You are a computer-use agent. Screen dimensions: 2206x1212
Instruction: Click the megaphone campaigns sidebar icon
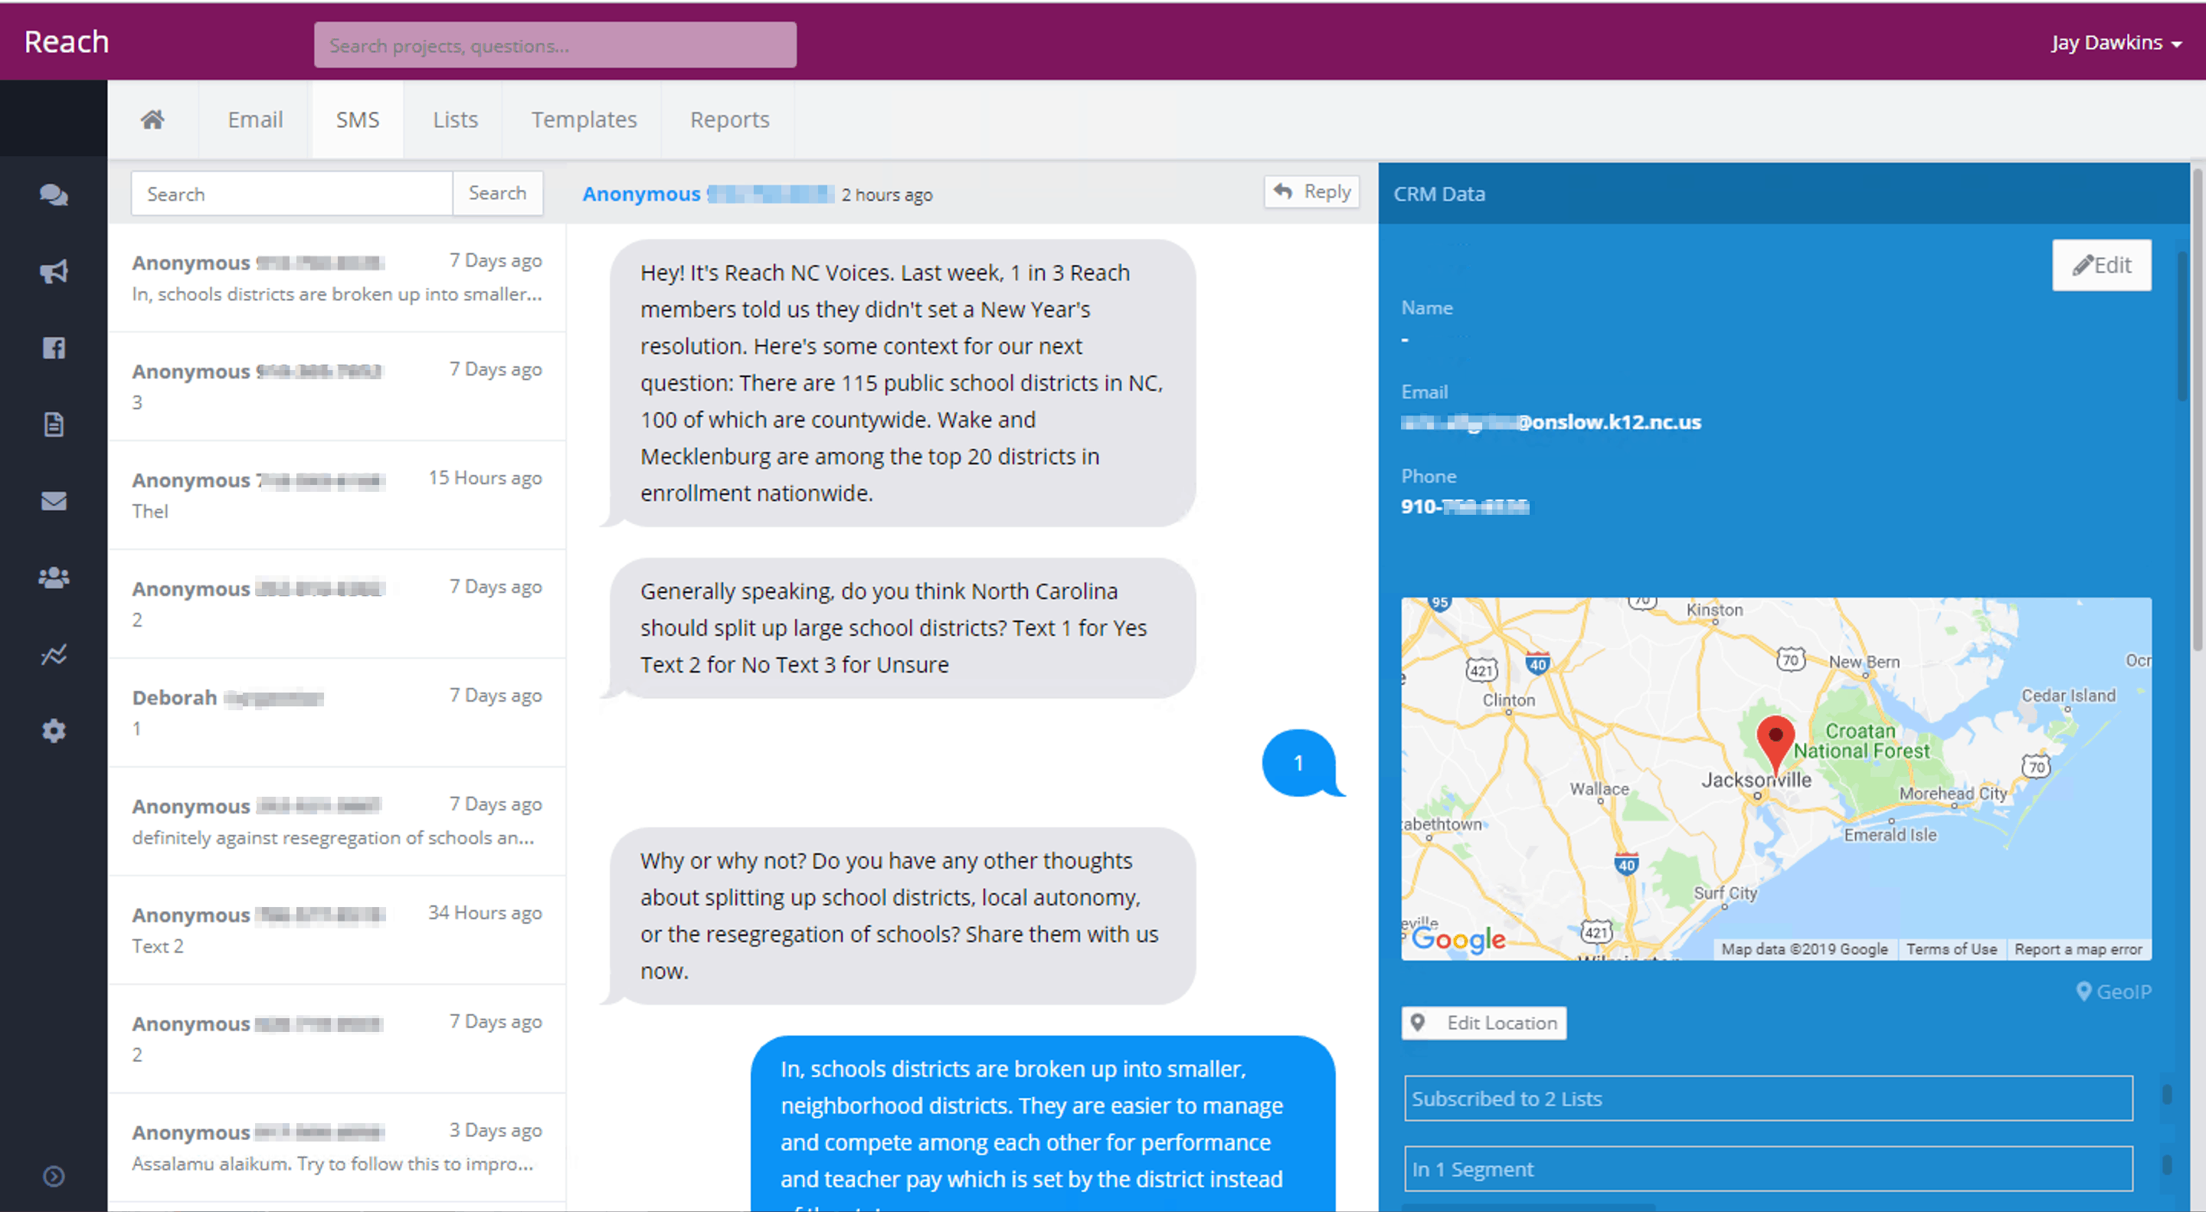point(53,271)
